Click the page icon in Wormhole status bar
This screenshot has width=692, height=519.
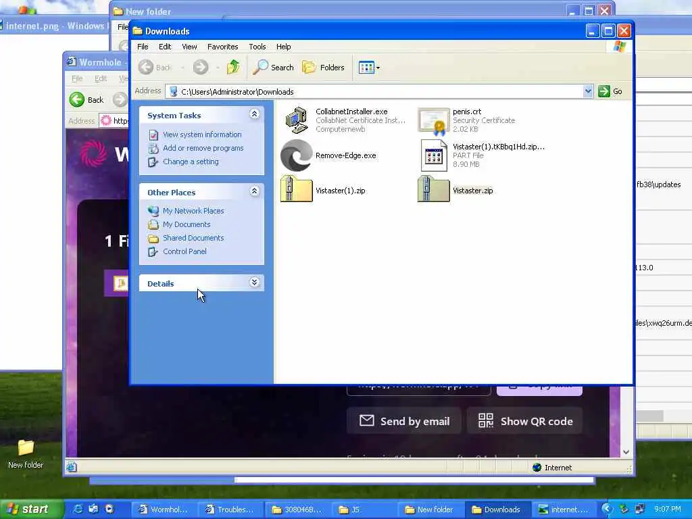pyautogui.click(x=72, y=467)
